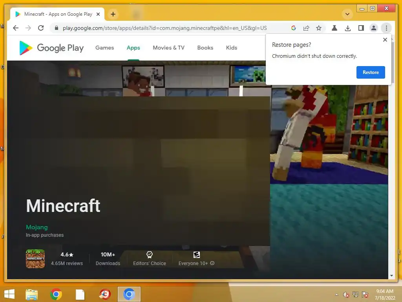Screen dimensions: 402x302
Task: Click the Action Center flag icon
Action: pyautogui.click(x=365, y=294)
